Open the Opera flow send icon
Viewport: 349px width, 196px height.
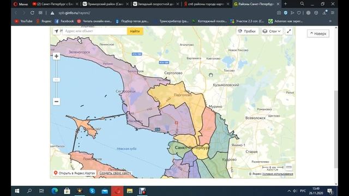click(x=292, y=13)
